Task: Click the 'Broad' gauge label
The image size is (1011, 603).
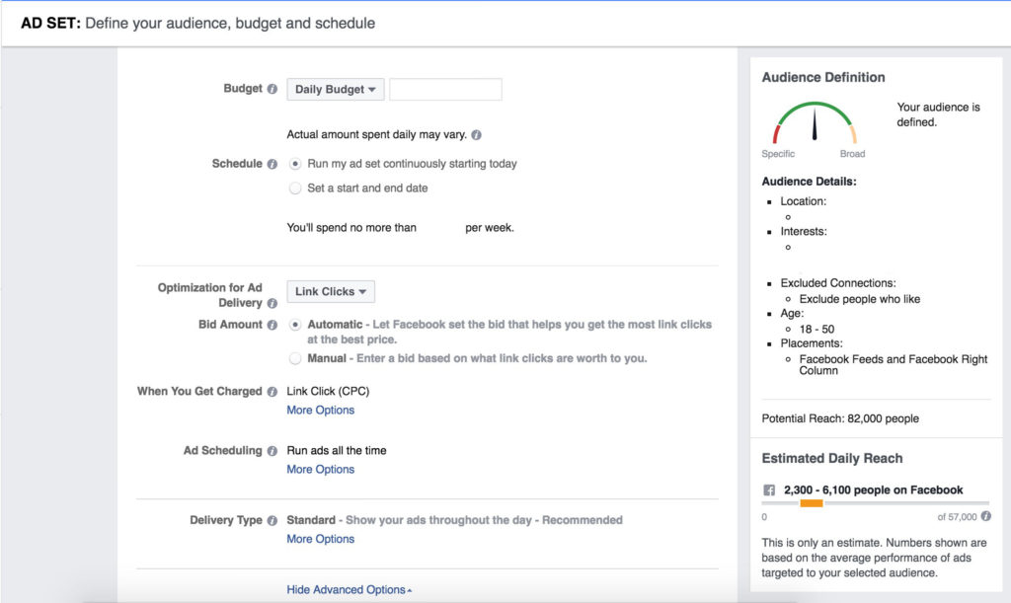Action: [x=852, y=154]
